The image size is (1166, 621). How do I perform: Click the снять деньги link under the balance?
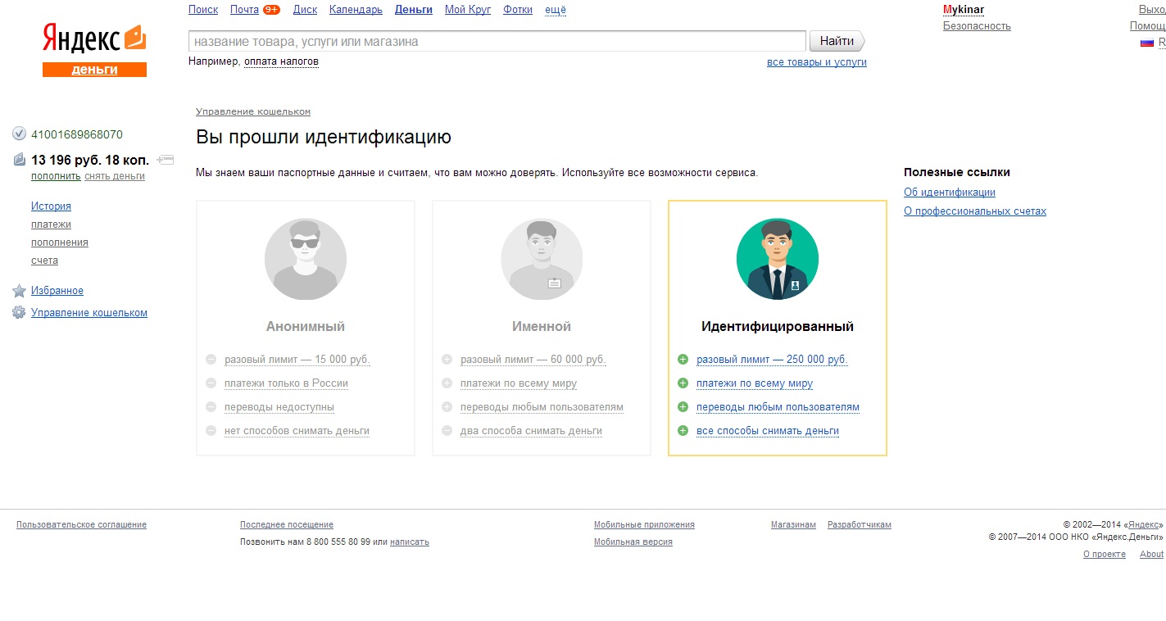[115, 176]
